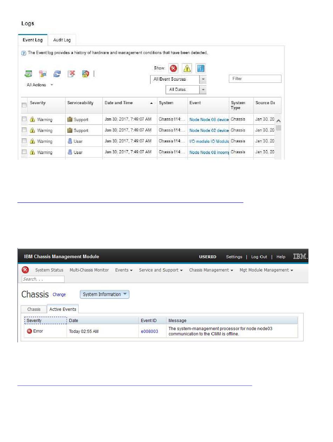Screen dimensions: 333x442
Task: Click the Support briefcase icon in the Node 02 device row
Action: [x=70, y=130]
